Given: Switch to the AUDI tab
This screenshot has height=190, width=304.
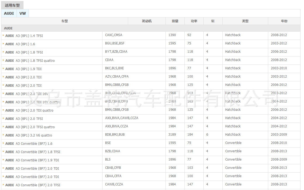Looking at the screenshot, I should tap(9, 13).
